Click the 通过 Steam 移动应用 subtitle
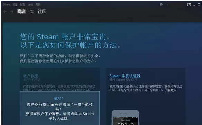202x125 pixels. click(x=123, y=80)
